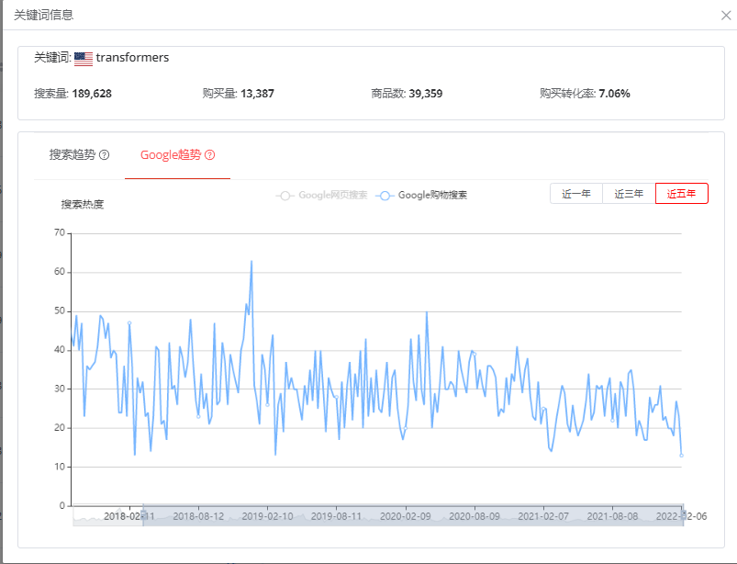Switch to the 搜索趋势 tab
737x564 pixels.
coord(72,155)
